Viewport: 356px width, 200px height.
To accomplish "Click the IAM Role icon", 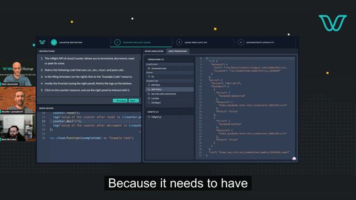I will pos(149,85).
